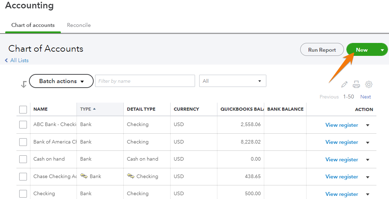The image size is (389, 199).
Task: Click the Run Report button
Action: pyautogui.click(x=322, y=50)
